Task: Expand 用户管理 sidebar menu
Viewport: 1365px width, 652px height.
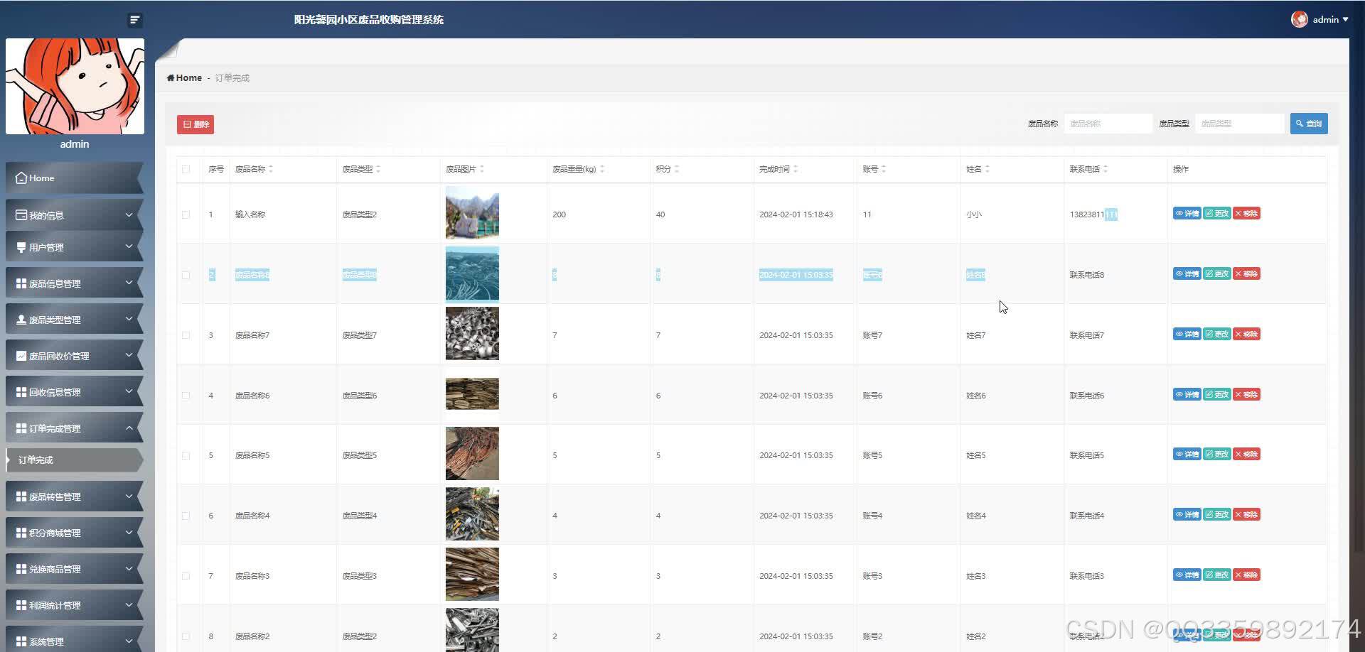Action: pyautogui.click(x=74, y=247)
